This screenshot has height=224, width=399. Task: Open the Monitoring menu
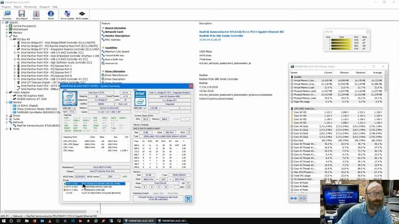31,7
